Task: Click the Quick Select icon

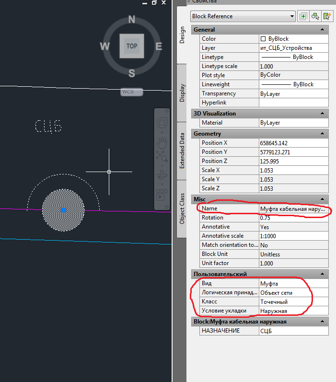Action: point(327,16)
